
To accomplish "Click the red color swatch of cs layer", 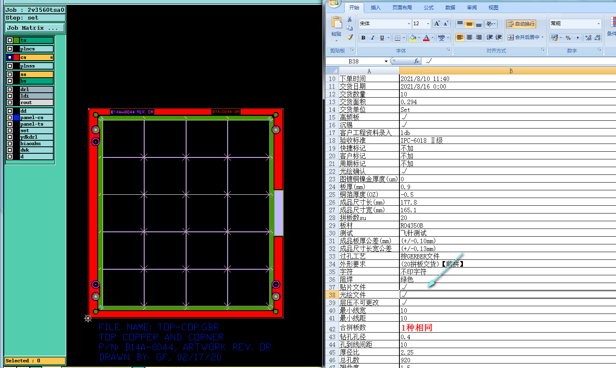I will [16, 57].
